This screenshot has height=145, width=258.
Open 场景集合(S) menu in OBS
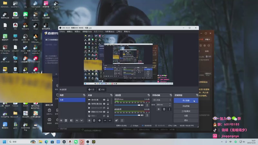(x=110, y=32)
